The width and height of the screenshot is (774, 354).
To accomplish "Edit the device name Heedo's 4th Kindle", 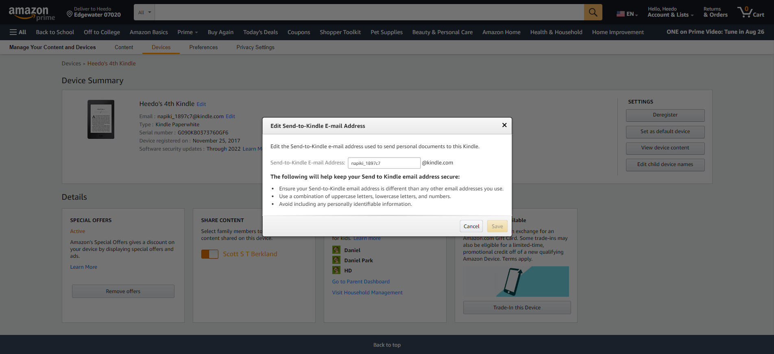I will point(201,104).
